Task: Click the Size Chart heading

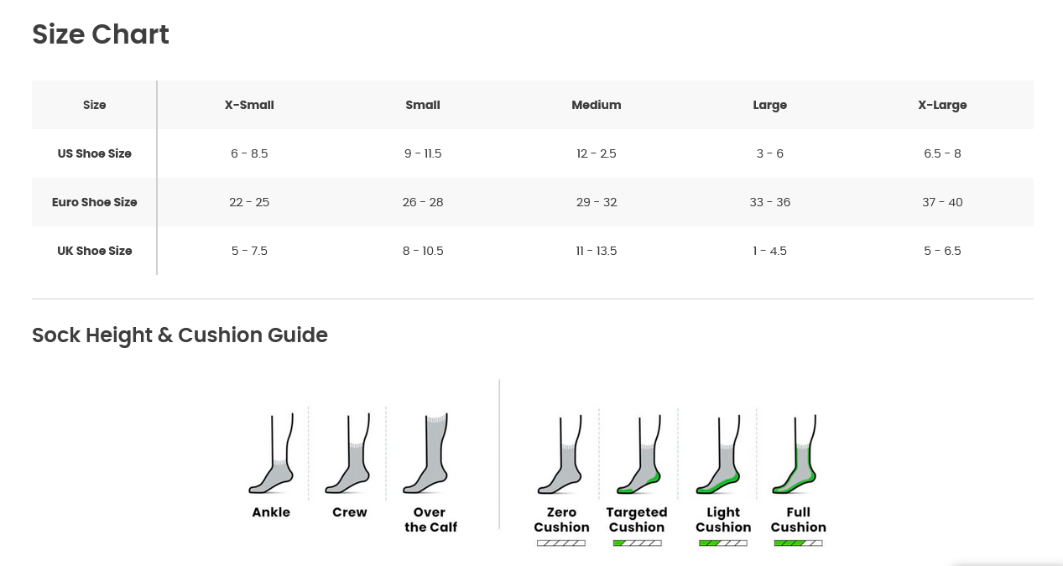Action: (101, 34)
